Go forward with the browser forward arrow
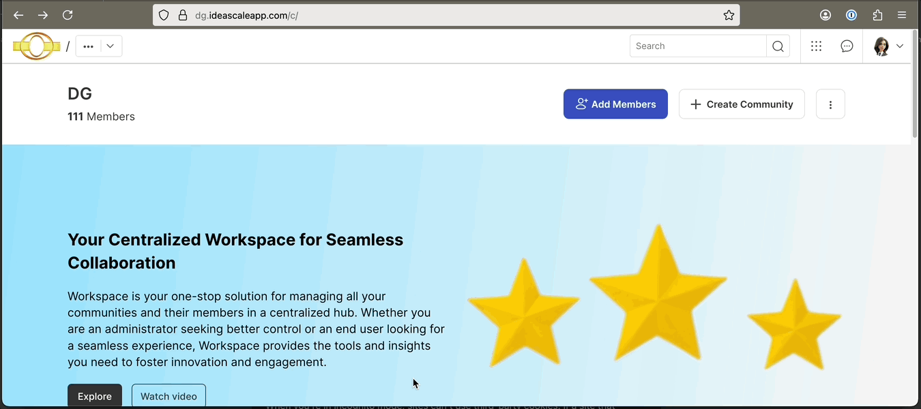921x409 pixels. 43,15
